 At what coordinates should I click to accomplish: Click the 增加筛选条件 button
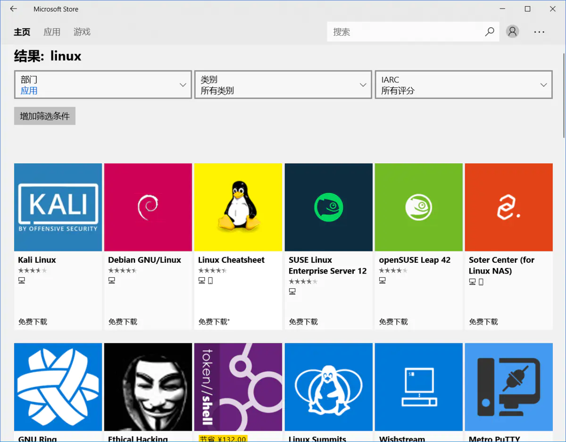45,116
